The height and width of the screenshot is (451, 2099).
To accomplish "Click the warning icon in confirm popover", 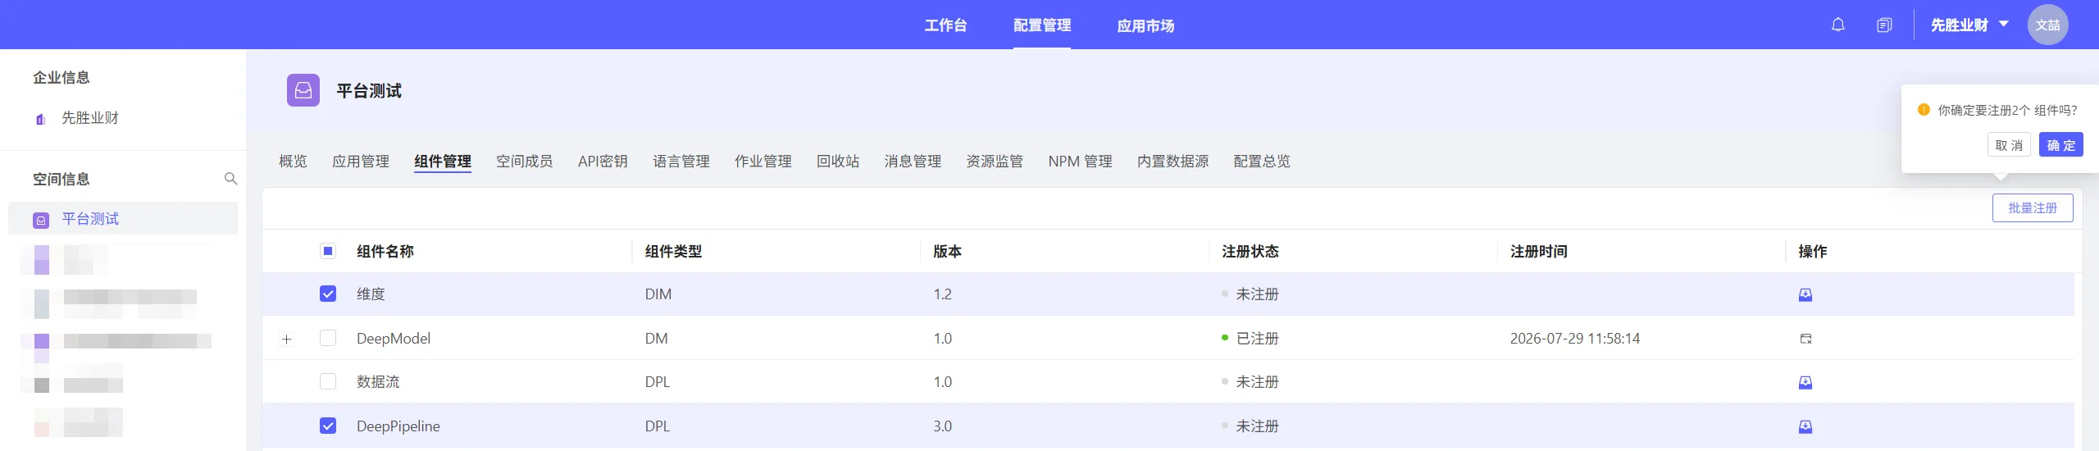I will (1924, 109).
